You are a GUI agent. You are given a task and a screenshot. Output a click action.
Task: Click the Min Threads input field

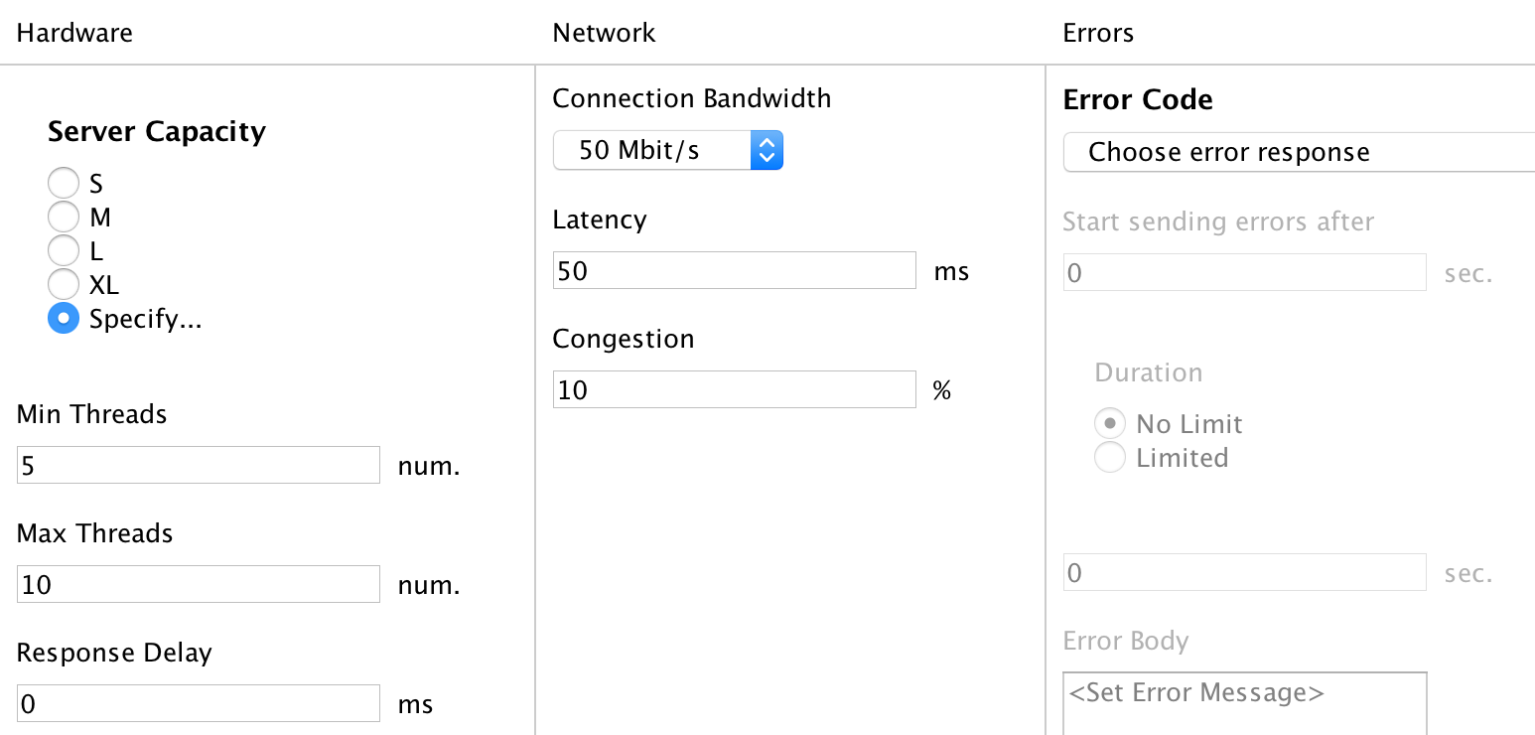tap(199, 465)
